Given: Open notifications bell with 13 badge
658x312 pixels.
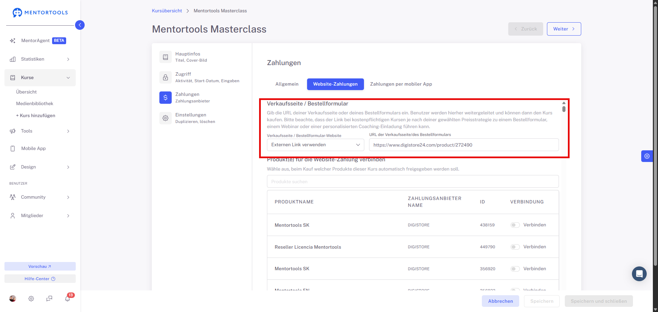Looking at the screenshot, I should pyautogui.click(x=68, y=298).
